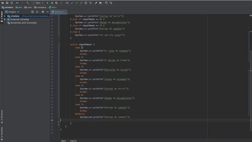The width and height of the screenshot is (252, 142).
Task: Open the Project view selector dropdown
Action: pos(12,12)
